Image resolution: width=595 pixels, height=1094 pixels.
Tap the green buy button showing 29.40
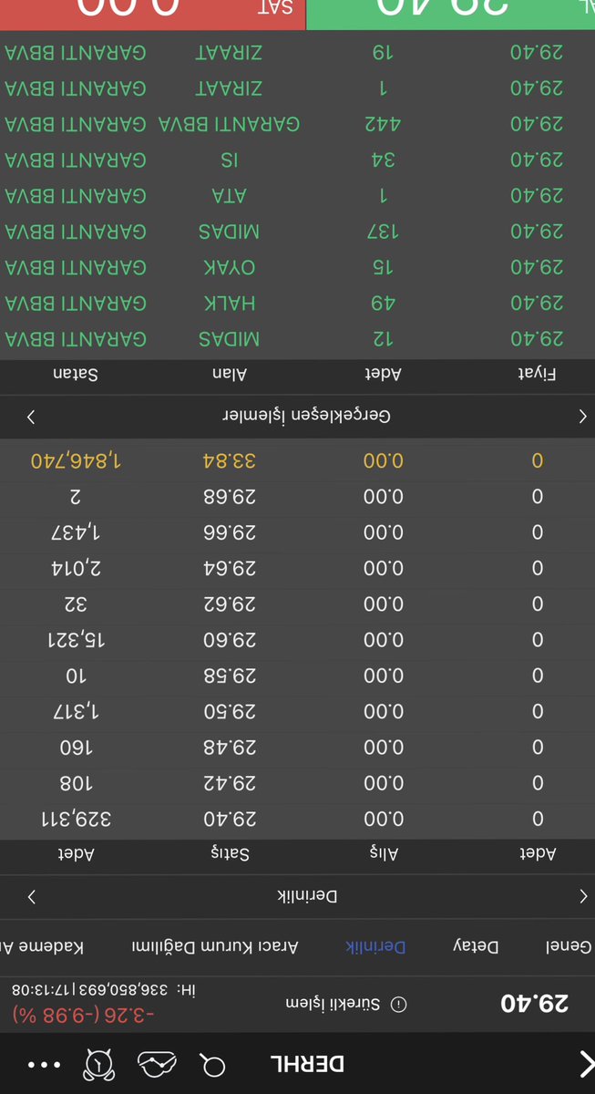point(451,15)
